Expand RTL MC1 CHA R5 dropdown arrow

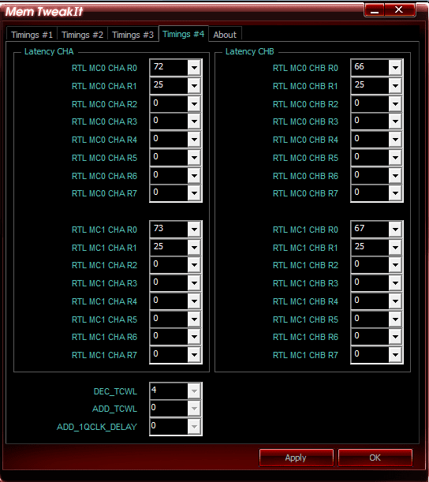194,319
